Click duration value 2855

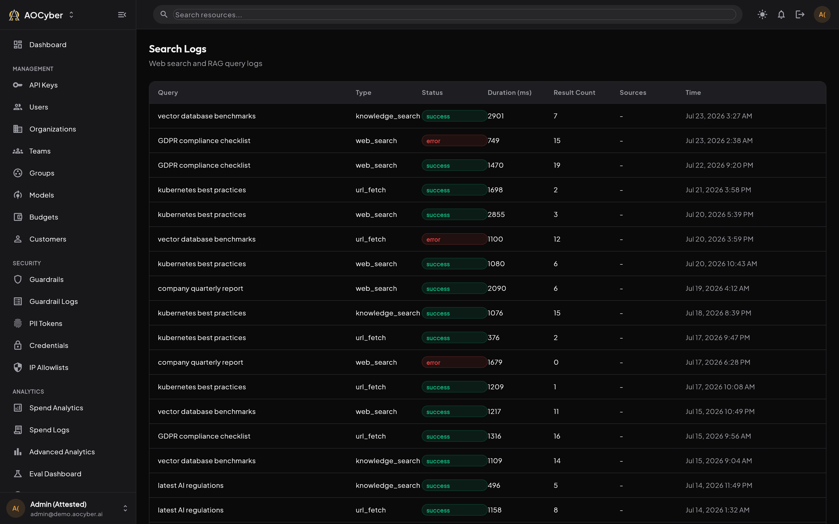pos(496,215)
